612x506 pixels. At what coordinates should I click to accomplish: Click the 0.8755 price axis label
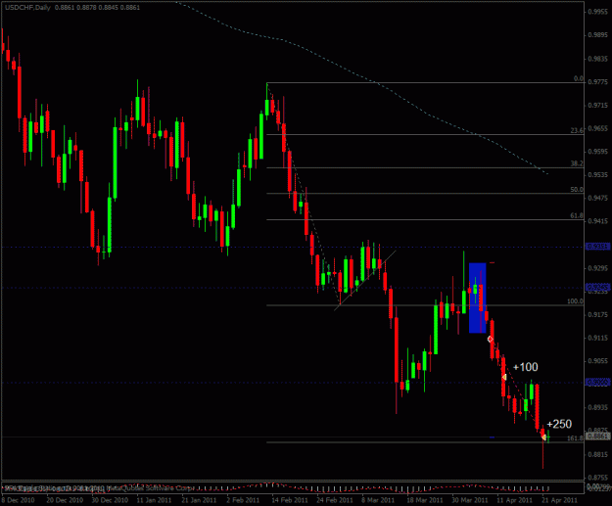(598, 478)
